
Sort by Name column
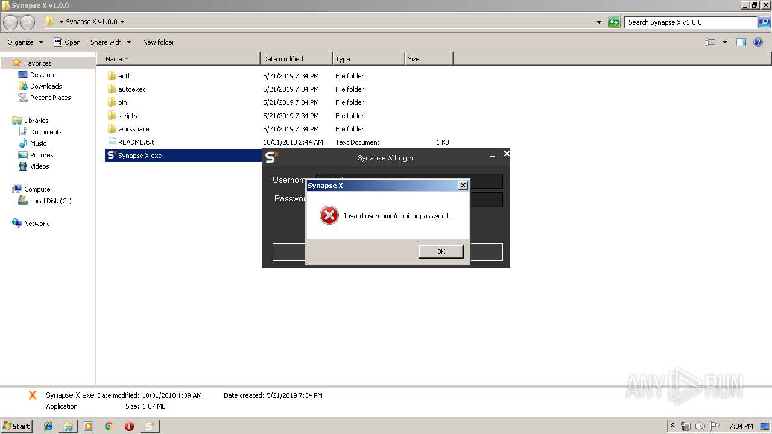coord(178,59)
